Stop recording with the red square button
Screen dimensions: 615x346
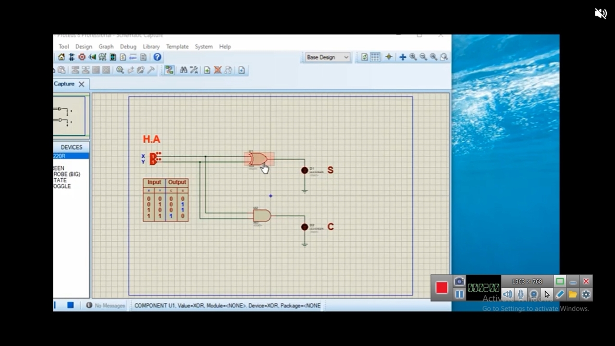pyautogui.click(x=442, y=287)
